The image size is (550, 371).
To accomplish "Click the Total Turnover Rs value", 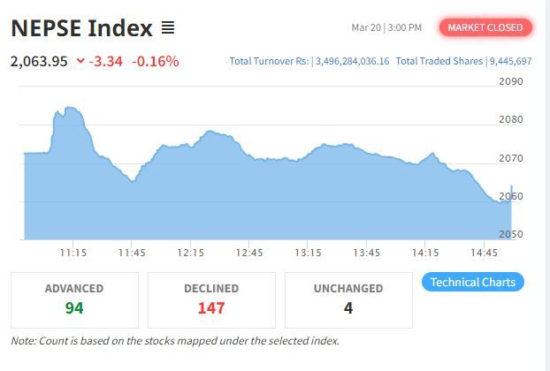I will point(353,61).
